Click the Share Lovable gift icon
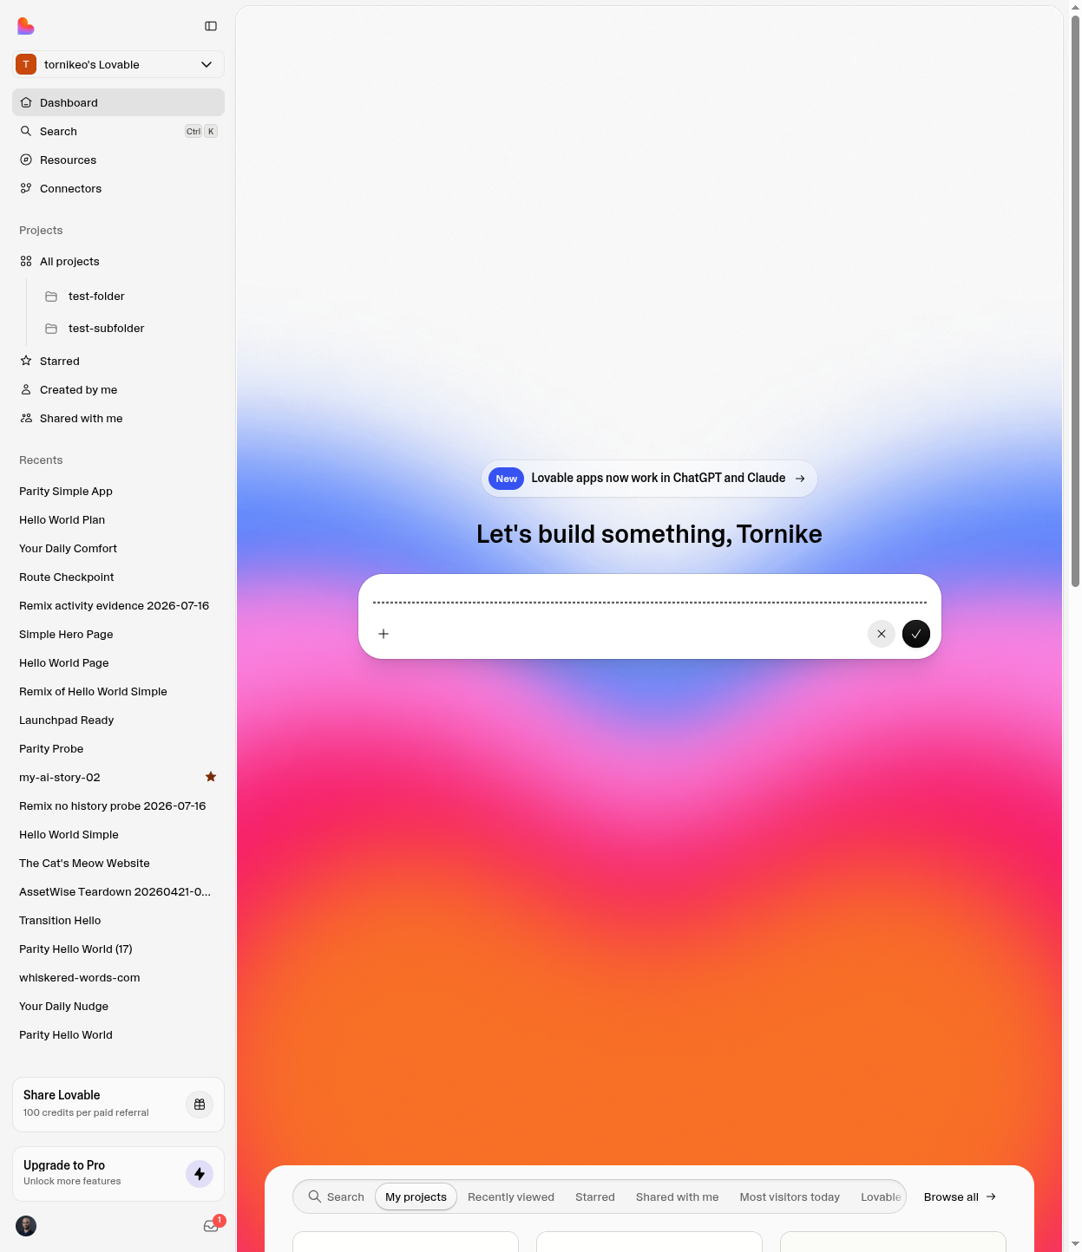 (x=200, y=1105)
